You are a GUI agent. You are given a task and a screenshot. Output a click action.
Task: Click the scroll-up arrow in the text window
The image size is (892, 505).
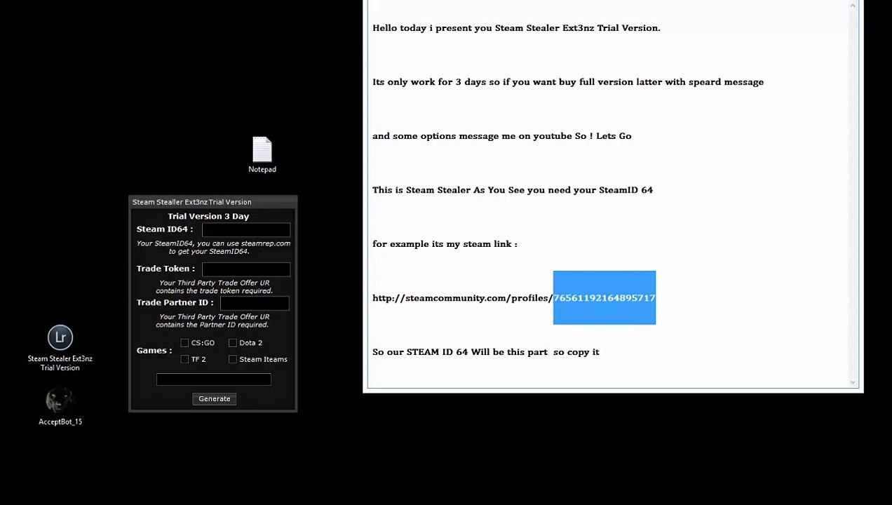[x=853, y=6]
